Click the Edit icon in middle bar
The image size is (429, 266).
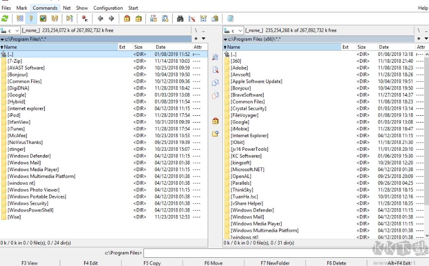[215, 70]
